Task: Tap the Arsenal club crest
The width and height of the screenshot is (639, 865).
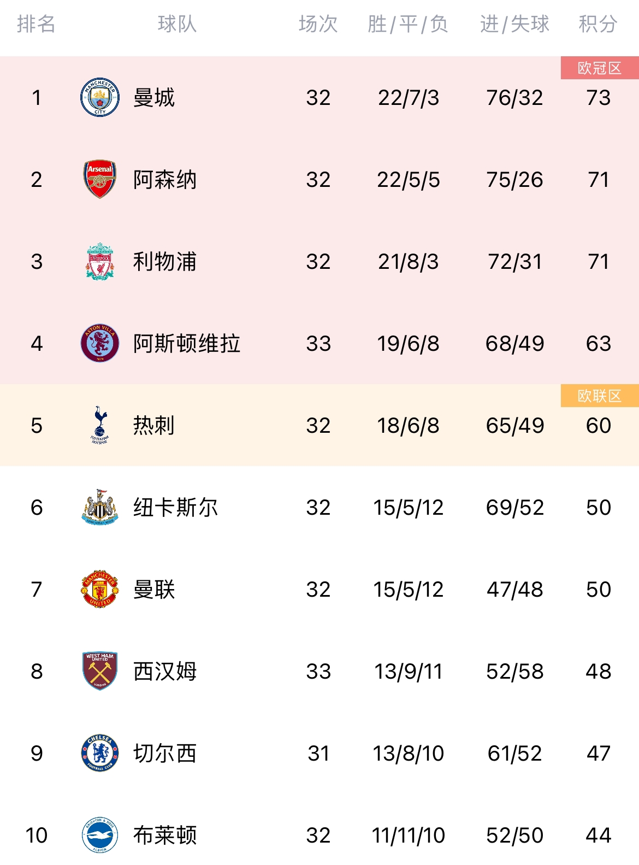Action: coord(100,179)
